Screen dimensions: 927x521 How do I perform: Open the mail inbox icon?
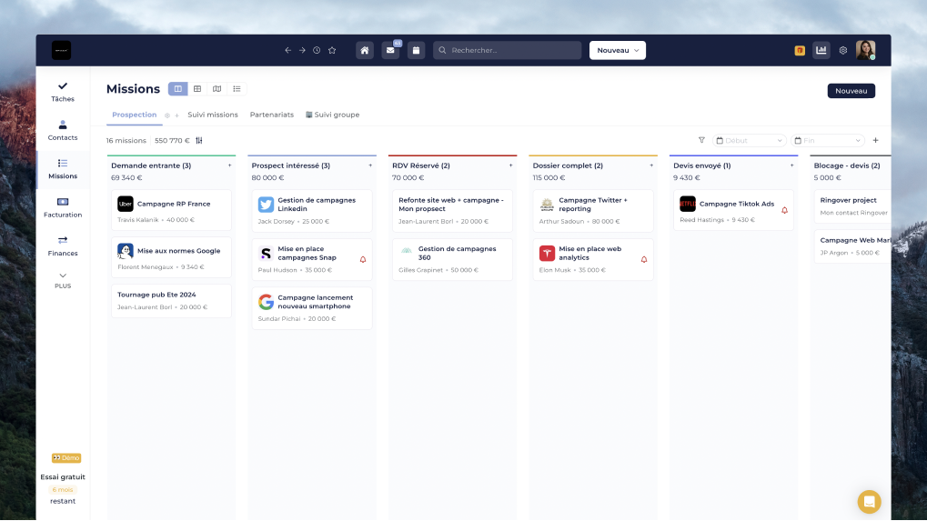point(391,50)
